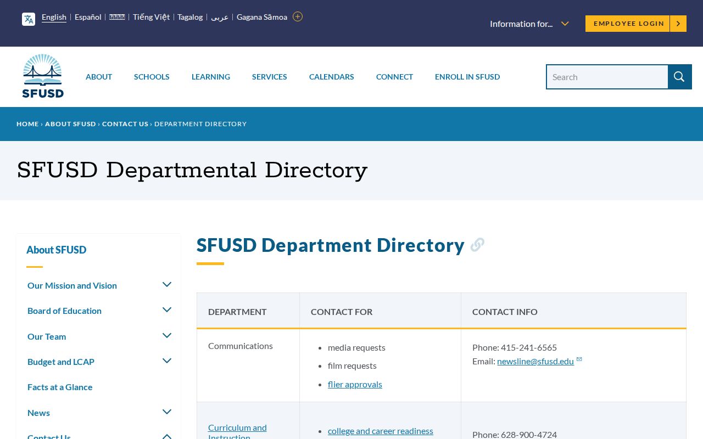Open About SFUSD sidebar heading

[57, 250]
